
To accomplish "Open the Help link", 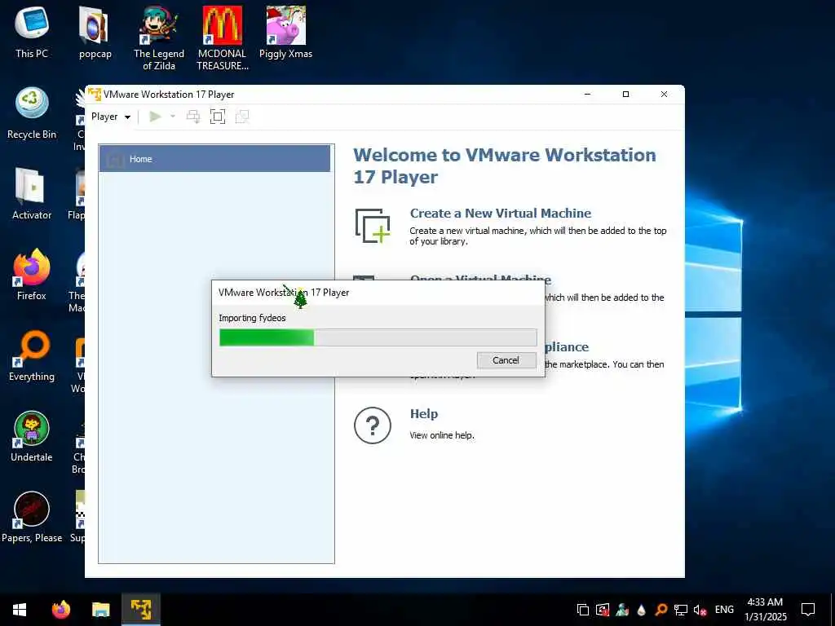I will [x=424, y=413].
